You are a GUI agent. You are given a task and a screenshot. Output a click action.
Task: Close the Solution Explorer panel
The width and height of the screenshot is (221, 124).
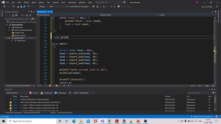(34, 12)
